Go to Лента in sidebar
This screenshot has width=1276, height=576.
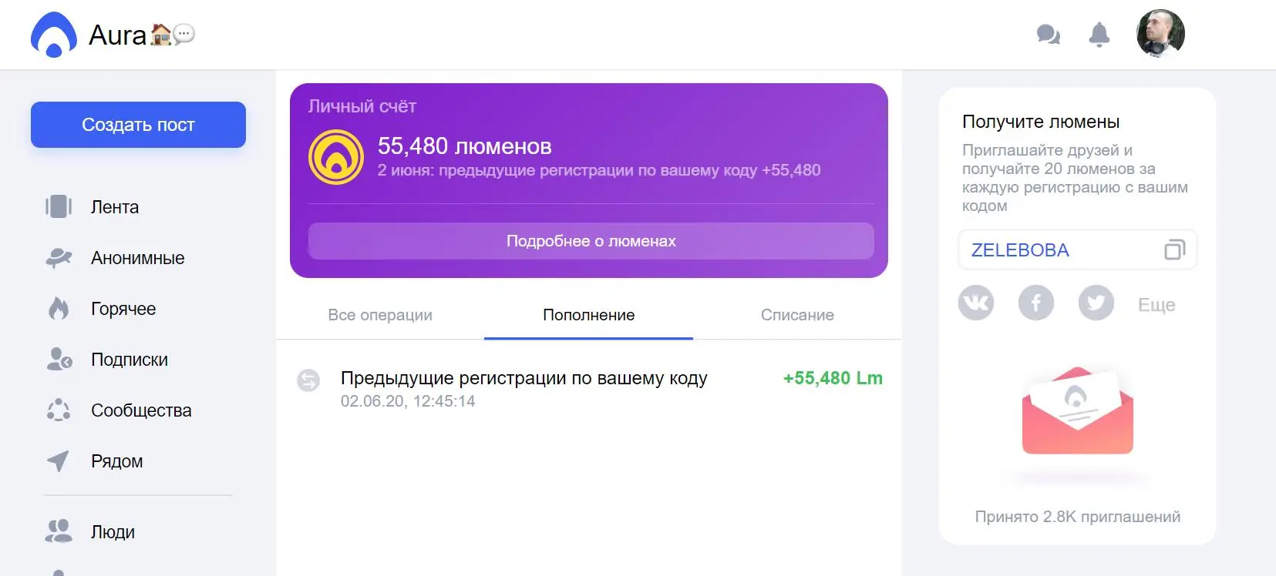(115, 207)
